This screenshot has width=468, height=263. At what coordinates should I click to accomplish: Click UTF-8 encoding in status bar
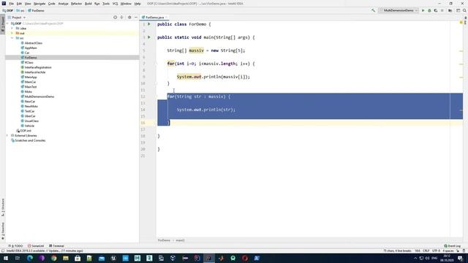(x=436, y=251)
